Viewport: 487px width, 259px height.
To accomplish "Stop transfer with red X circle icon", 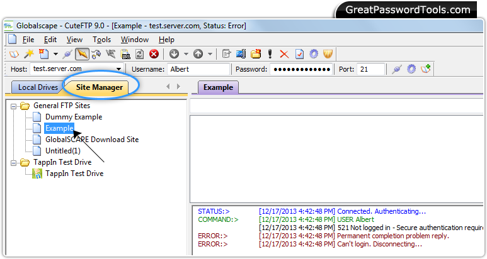I will point(154,54).
